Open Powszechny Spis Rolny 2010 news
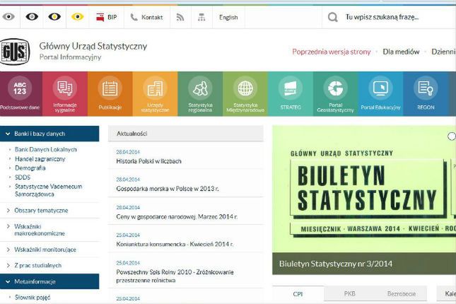Viewport: 456px width, 304px height. click(x=175, y=276)
